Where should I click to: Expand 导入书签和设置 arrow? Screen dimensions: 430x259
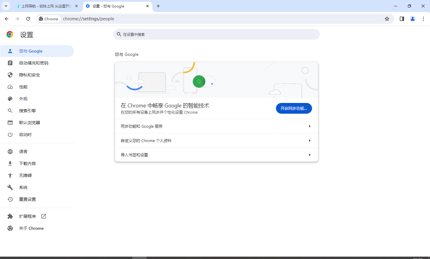[310, 155]
